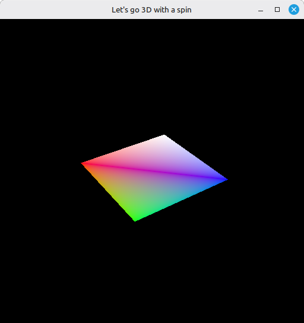
Task: Click the lavender edge between white and blue
Action: pos(196,158)
